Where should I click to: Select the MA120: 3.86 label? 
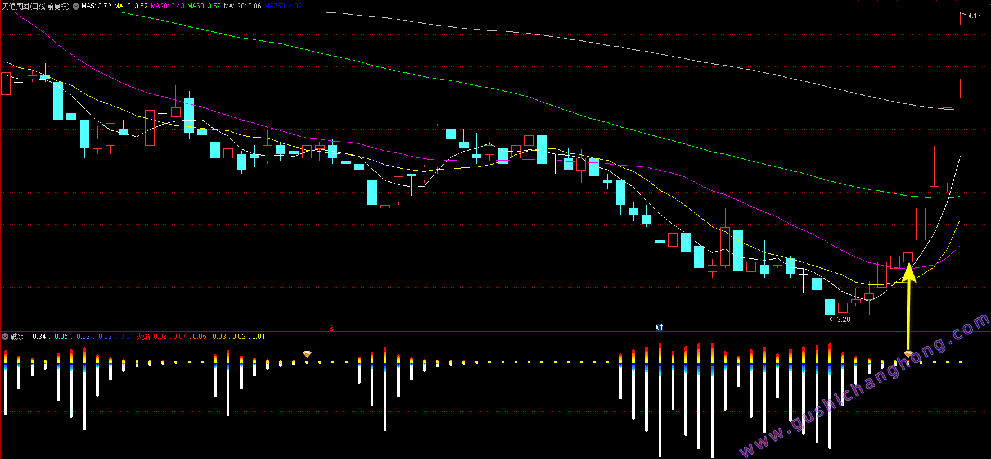[242, 6]
